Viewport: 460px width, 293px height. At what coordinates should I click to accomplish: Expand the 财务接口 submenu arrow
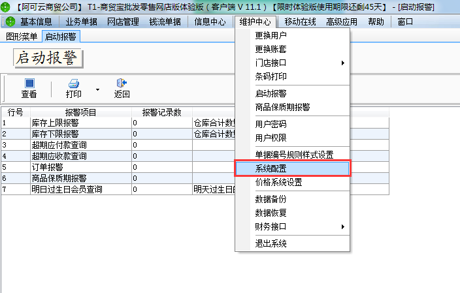point(342,227)
